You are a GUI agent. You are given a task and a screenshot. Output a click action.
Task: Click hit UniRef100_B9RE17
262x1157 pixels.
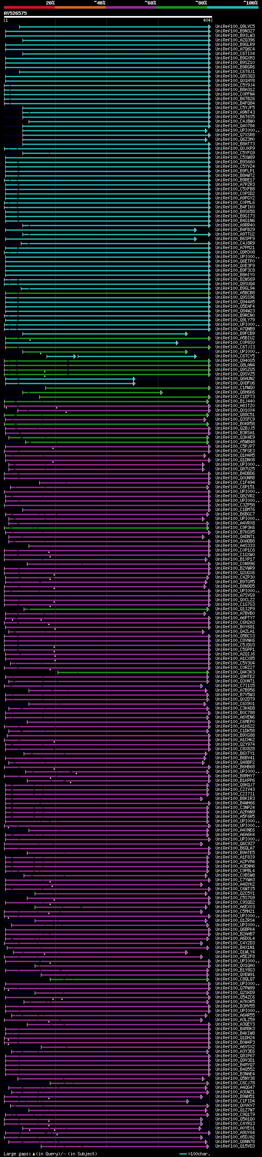pos(235,180)
